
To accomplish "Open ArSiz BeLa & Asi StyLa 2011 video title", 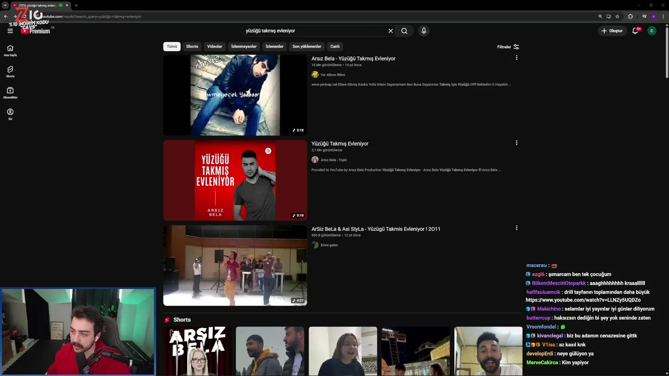I will click(x=376, y=229).
